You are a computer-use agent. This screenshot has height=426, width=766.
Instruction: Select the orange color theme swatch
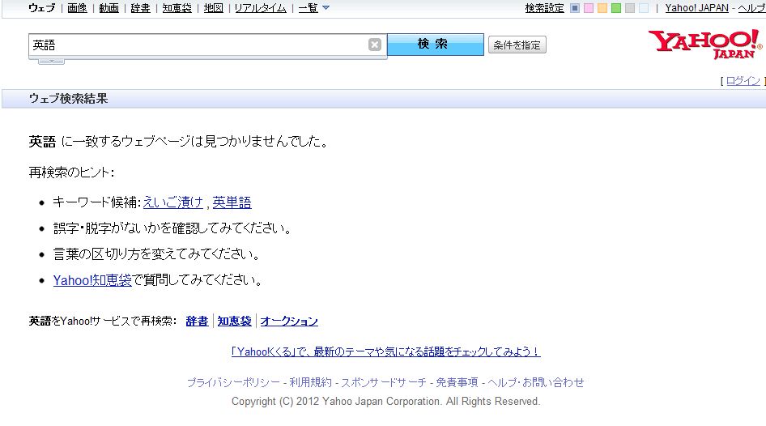point(602,8)
